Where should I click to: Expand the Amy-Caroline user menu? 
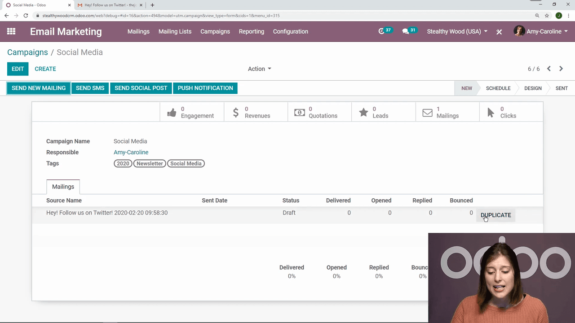[x=541, y=31]
